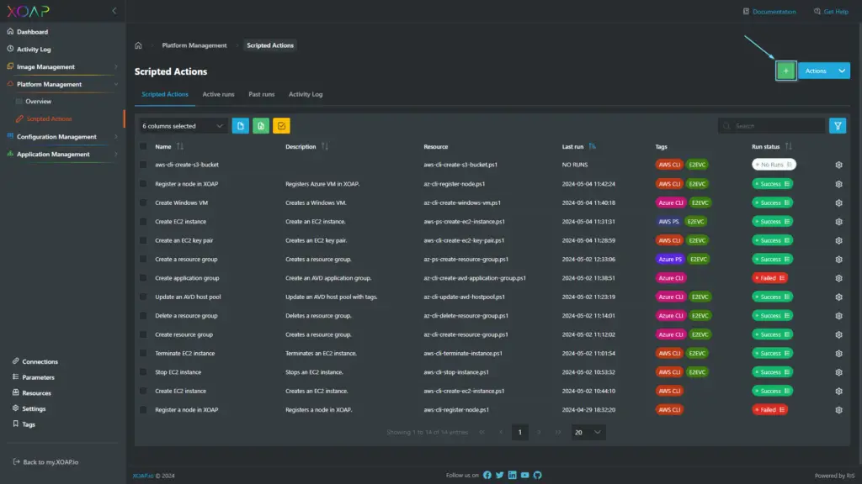
Task: Expand Image Management in sidebar
Action: coord(62,66)
